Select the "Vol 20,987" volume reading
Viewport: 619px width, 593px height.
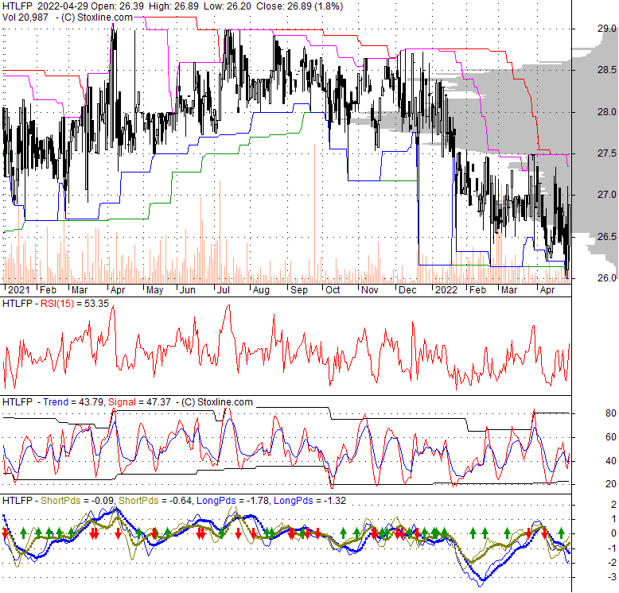coord(25,17)
